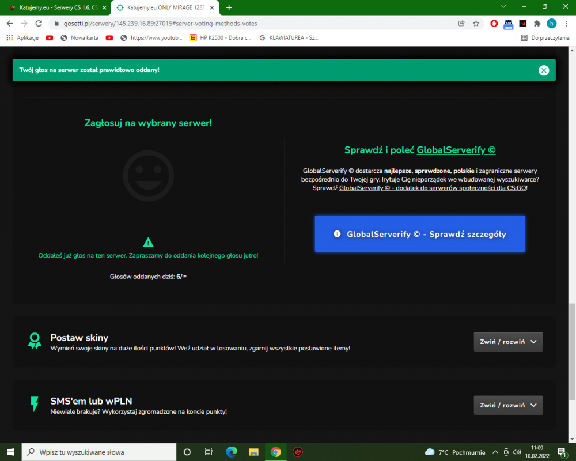Bookmark this page with the star icon
Screen dimensions: 576x461
tap(476, 24)
